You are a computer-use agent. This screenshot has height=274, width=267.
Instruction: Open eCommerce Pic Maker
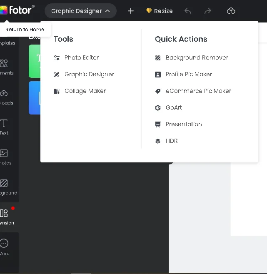pos(193,91)
